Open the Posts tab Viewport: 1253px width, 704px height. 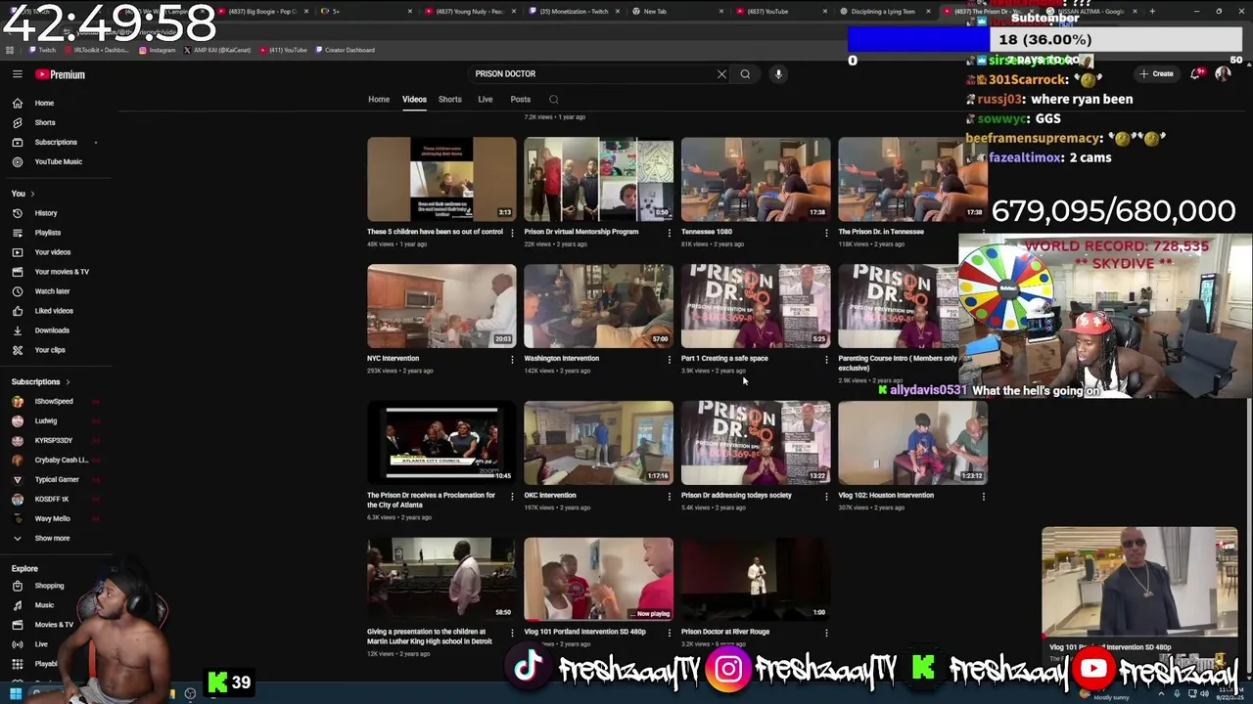[x=520, y=100]
